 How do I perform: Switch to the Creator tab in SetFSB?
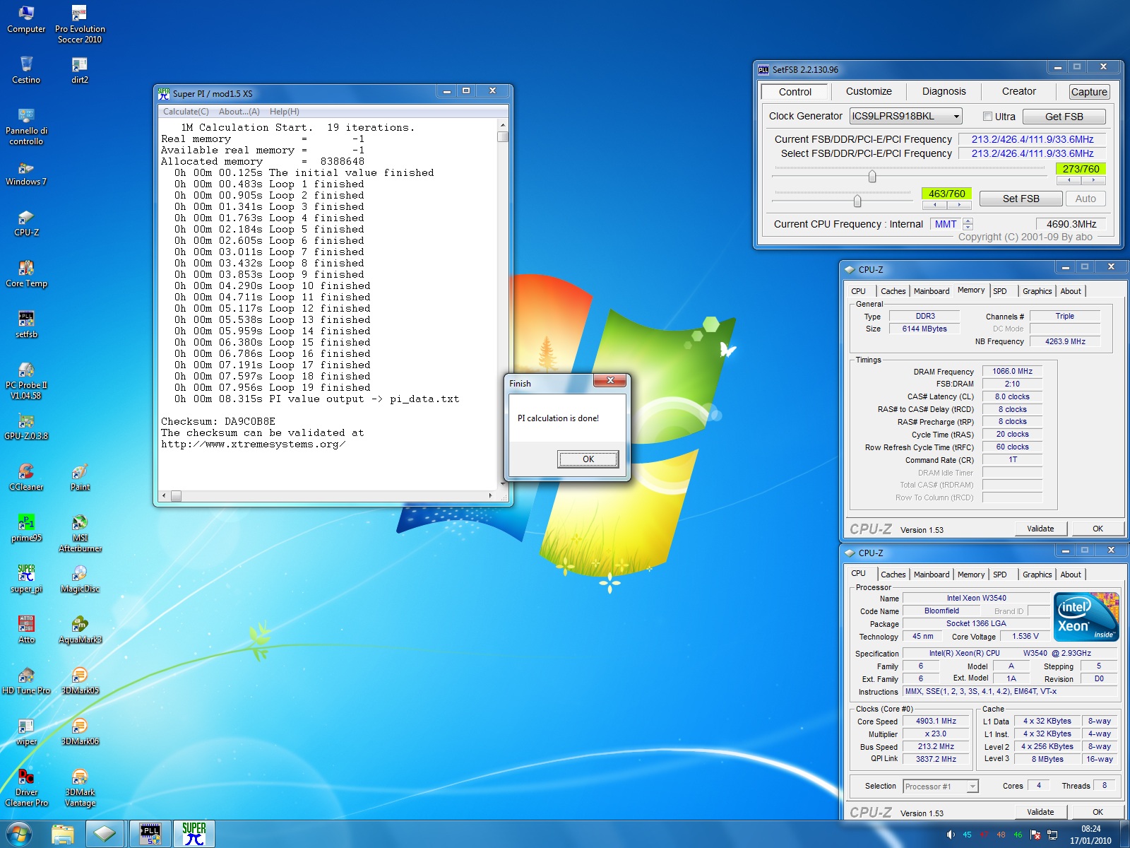click(x=1018, y=91)
